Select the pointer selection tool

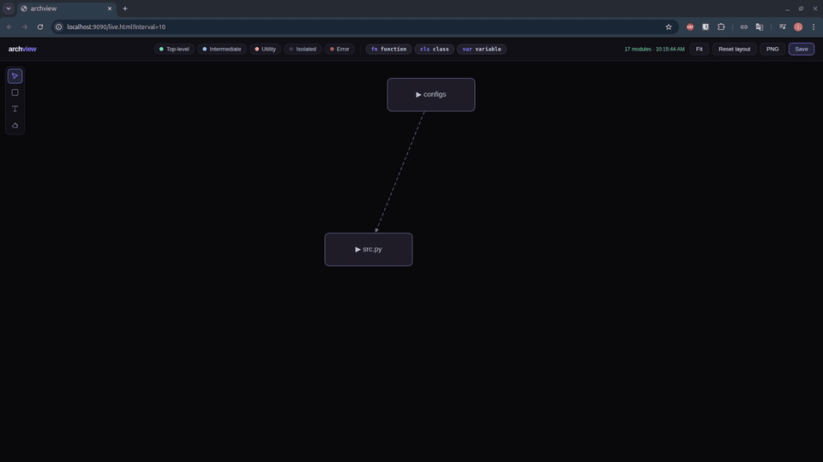[x=15, y=76]
